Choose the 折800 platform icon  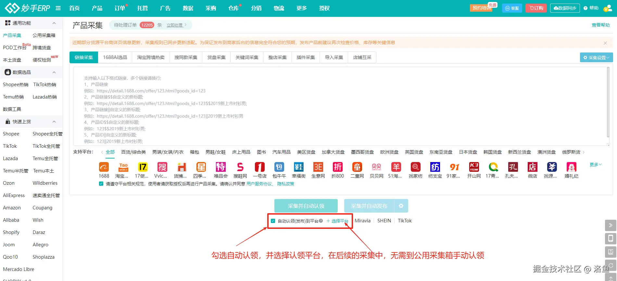pyautogui.click(x=338, y=167)
